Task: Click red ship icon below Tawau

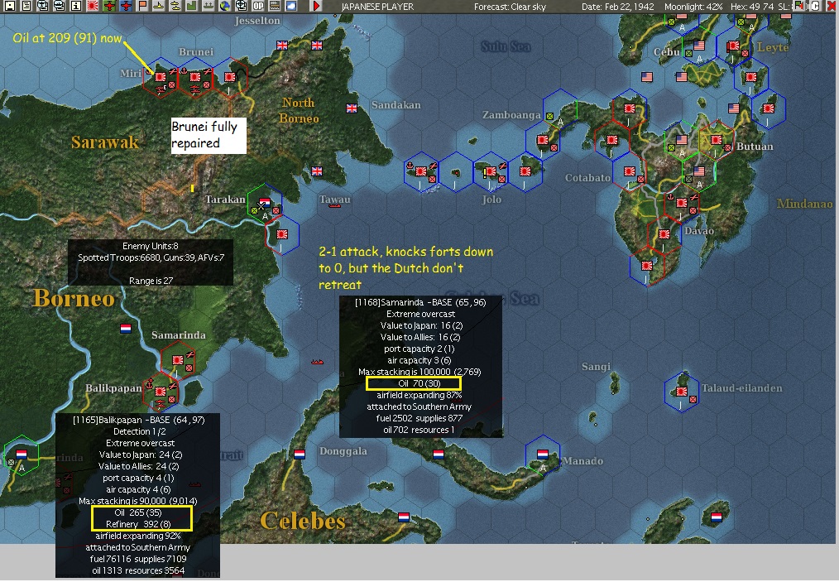Action: point(335,205)
